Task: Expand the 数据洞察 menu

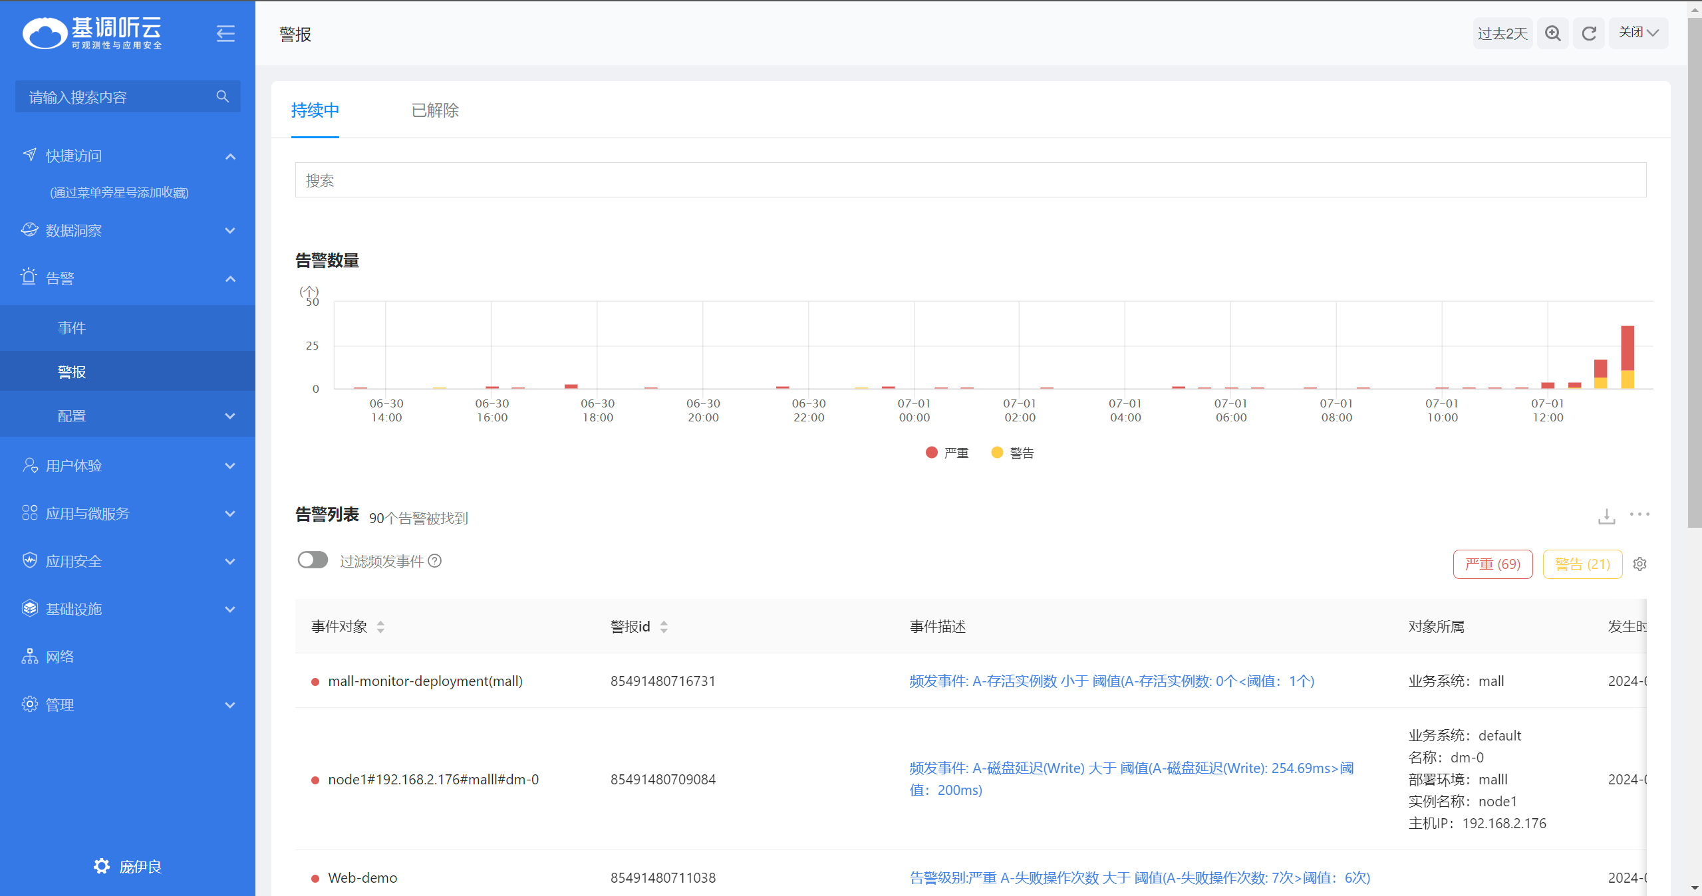Action: tap(230, 231)
